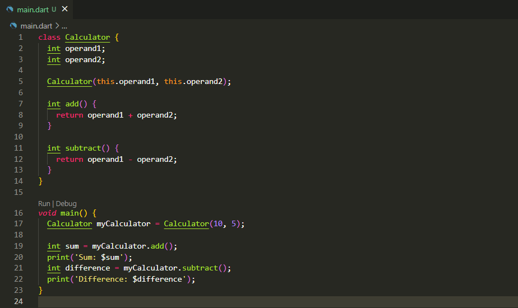Screen dimensions: 518x308
Task: Click the 'Sum: $sum' string on line 20
Action: click(99, 258)
